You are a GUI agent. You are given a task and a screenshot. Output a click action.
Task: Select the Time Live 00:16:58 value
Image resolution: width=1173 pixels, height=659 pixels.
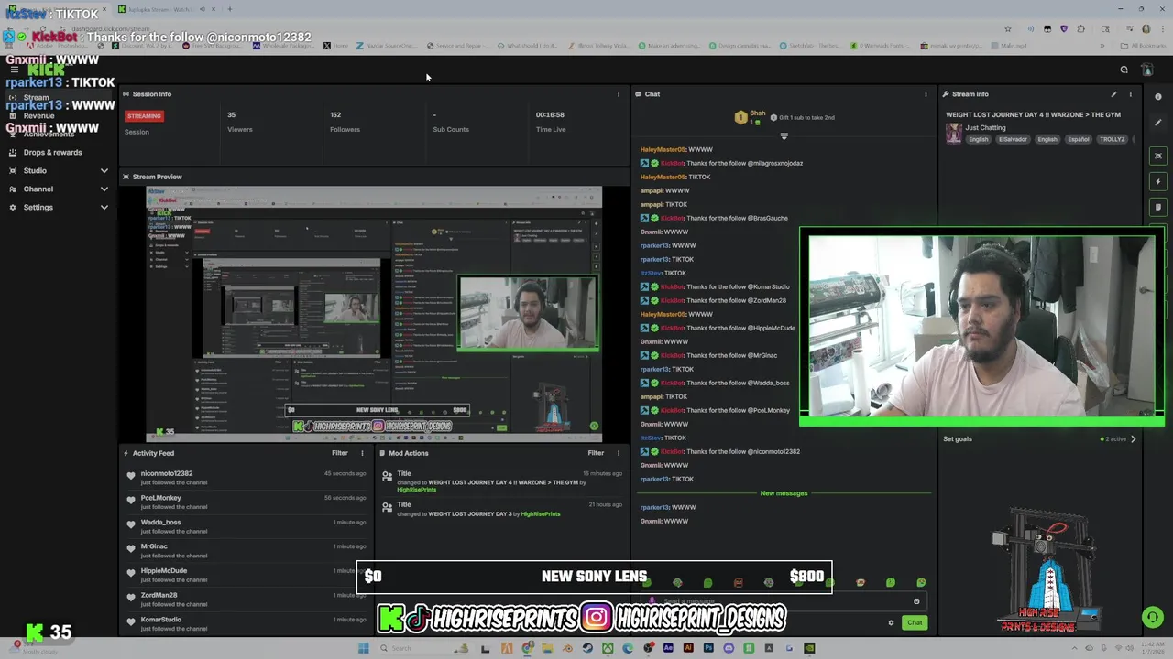(x=550, y=114)
